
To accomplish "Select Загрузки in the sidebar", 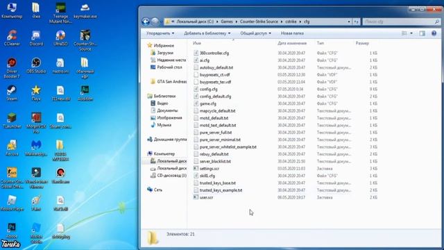I will tap(162, 53).
